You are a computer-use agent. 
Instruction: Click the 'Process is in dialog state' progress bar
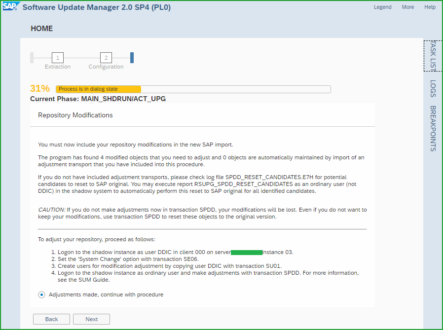(193, 89)
